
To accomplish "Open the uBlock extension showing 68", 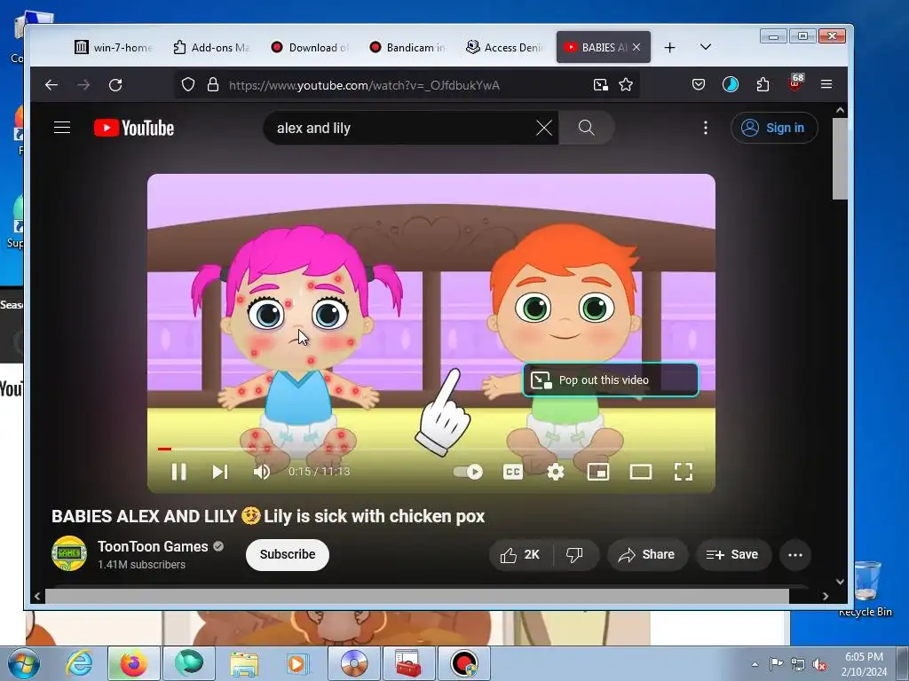I will 795,82.
